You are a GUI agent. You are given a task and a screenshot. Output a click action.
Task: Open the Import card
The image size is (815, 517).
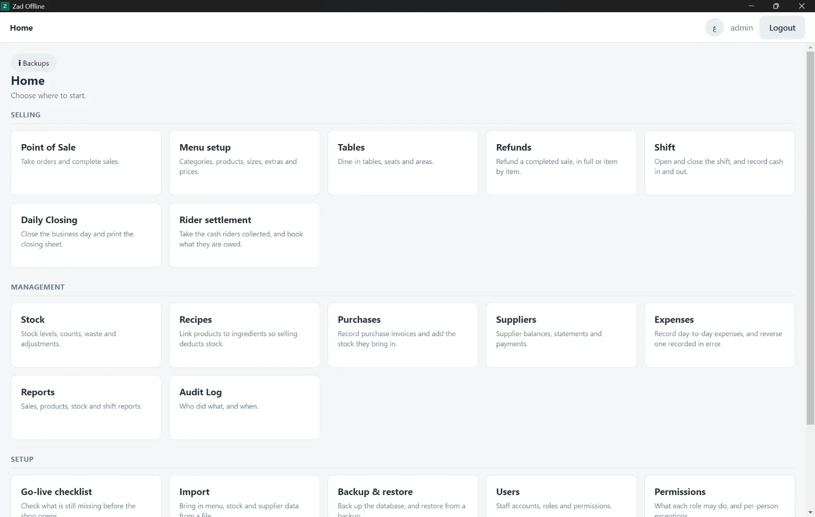pos(244,497)
